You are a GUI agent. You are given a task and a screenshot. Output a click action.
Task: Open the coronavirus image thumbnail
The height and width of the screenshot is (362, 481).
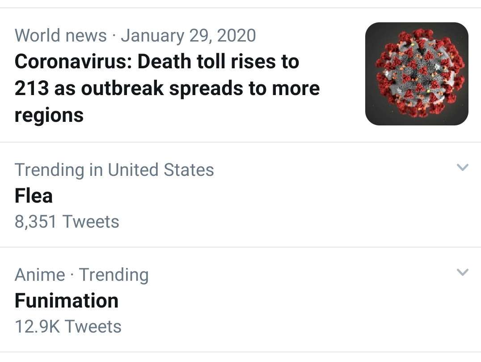point(417,74)
